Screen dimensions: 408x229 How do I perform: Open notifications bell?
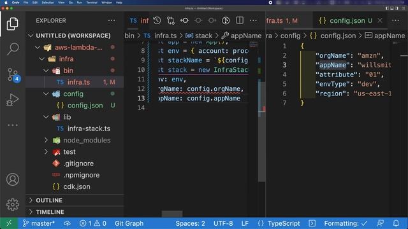396,223
